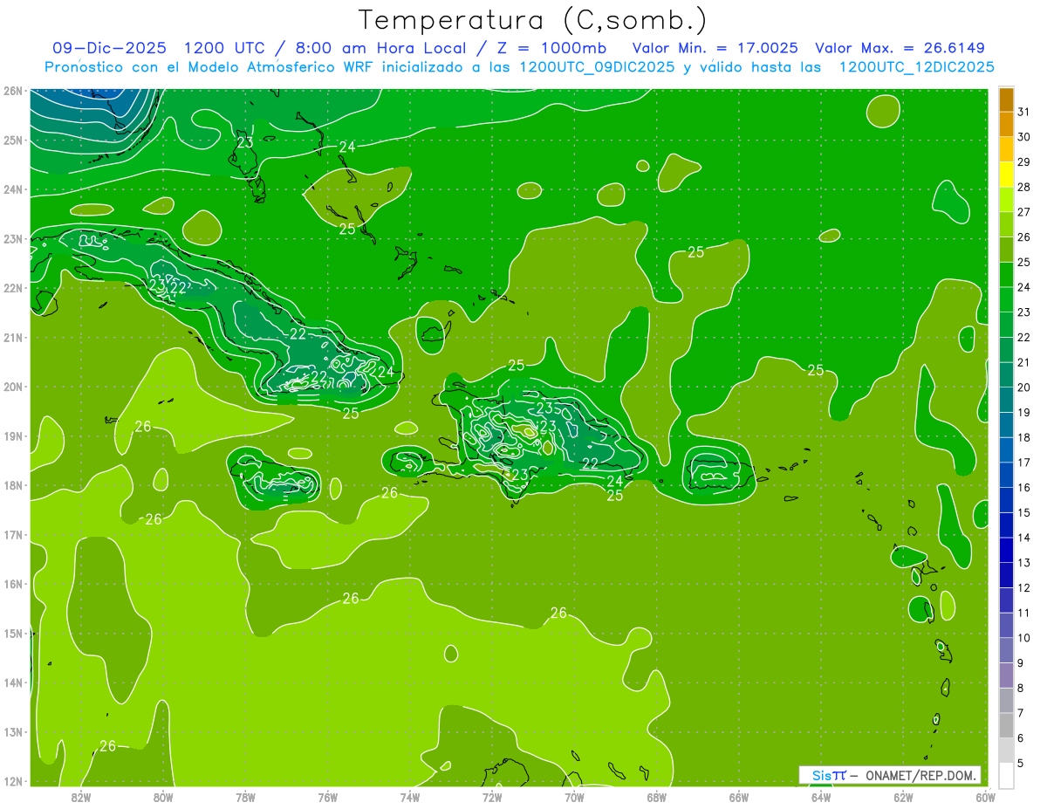Click the "13N" latitude label

(x=13, y=732)
